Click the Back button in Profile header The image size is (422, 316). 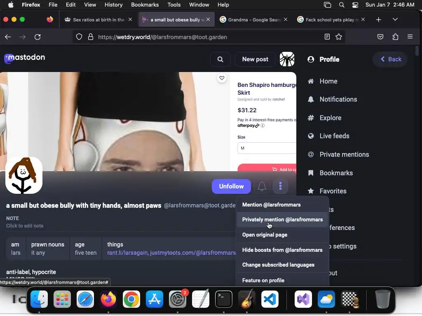391,59
